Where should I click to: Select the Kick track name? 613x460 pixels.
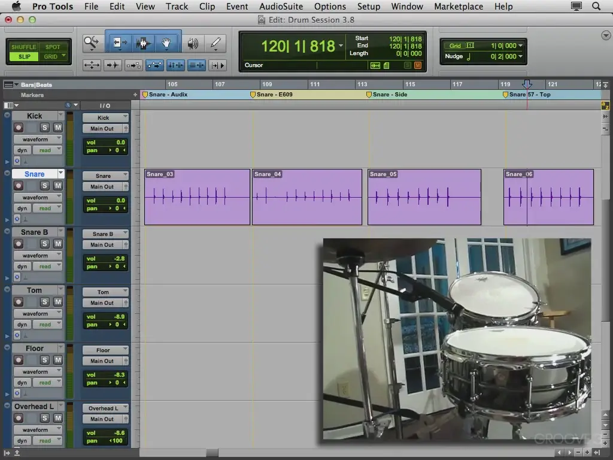click(34, 116)
